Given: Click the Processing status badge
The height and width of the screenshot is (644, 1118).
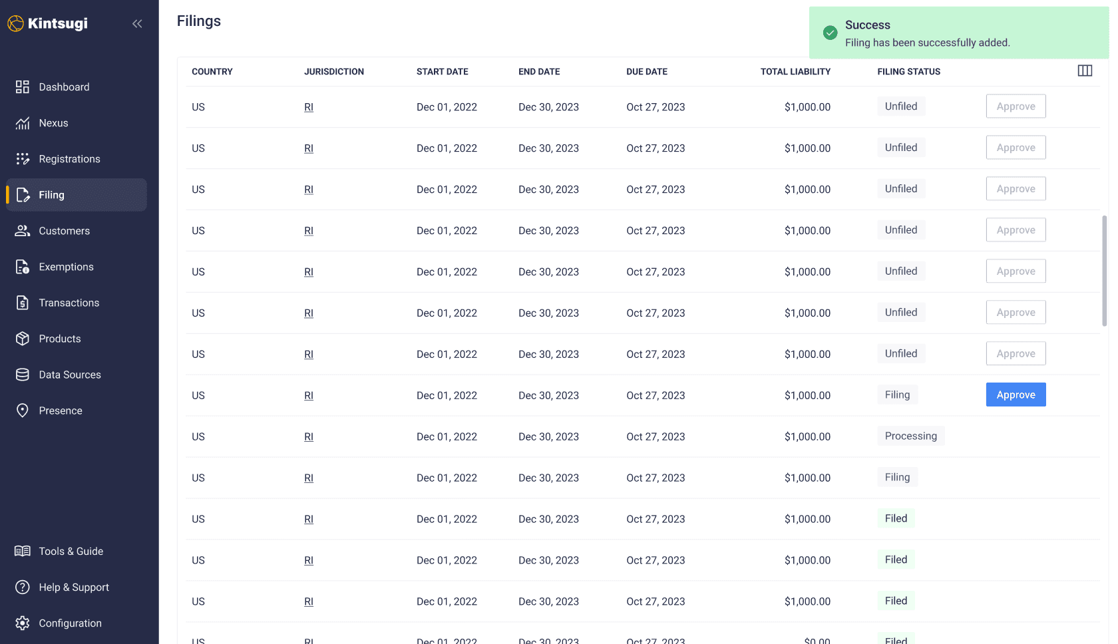Looking at the screenshot, I should coord(910,436).
